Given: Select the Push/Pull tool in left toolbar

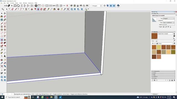Looking at the screenshot, I should pos(5,40).
